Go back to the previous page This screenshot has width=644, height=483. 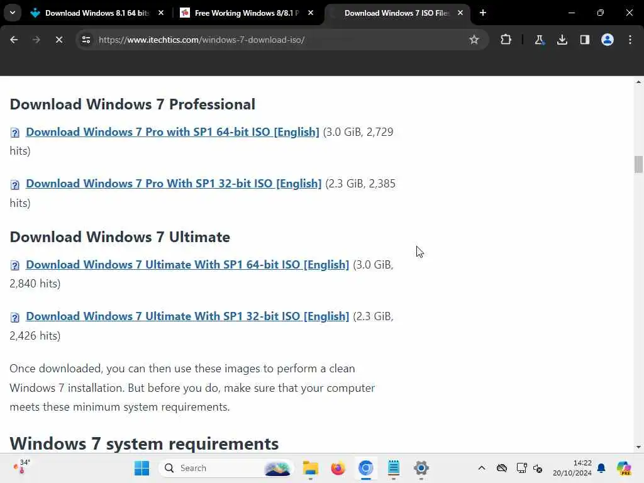click(14, 40)
